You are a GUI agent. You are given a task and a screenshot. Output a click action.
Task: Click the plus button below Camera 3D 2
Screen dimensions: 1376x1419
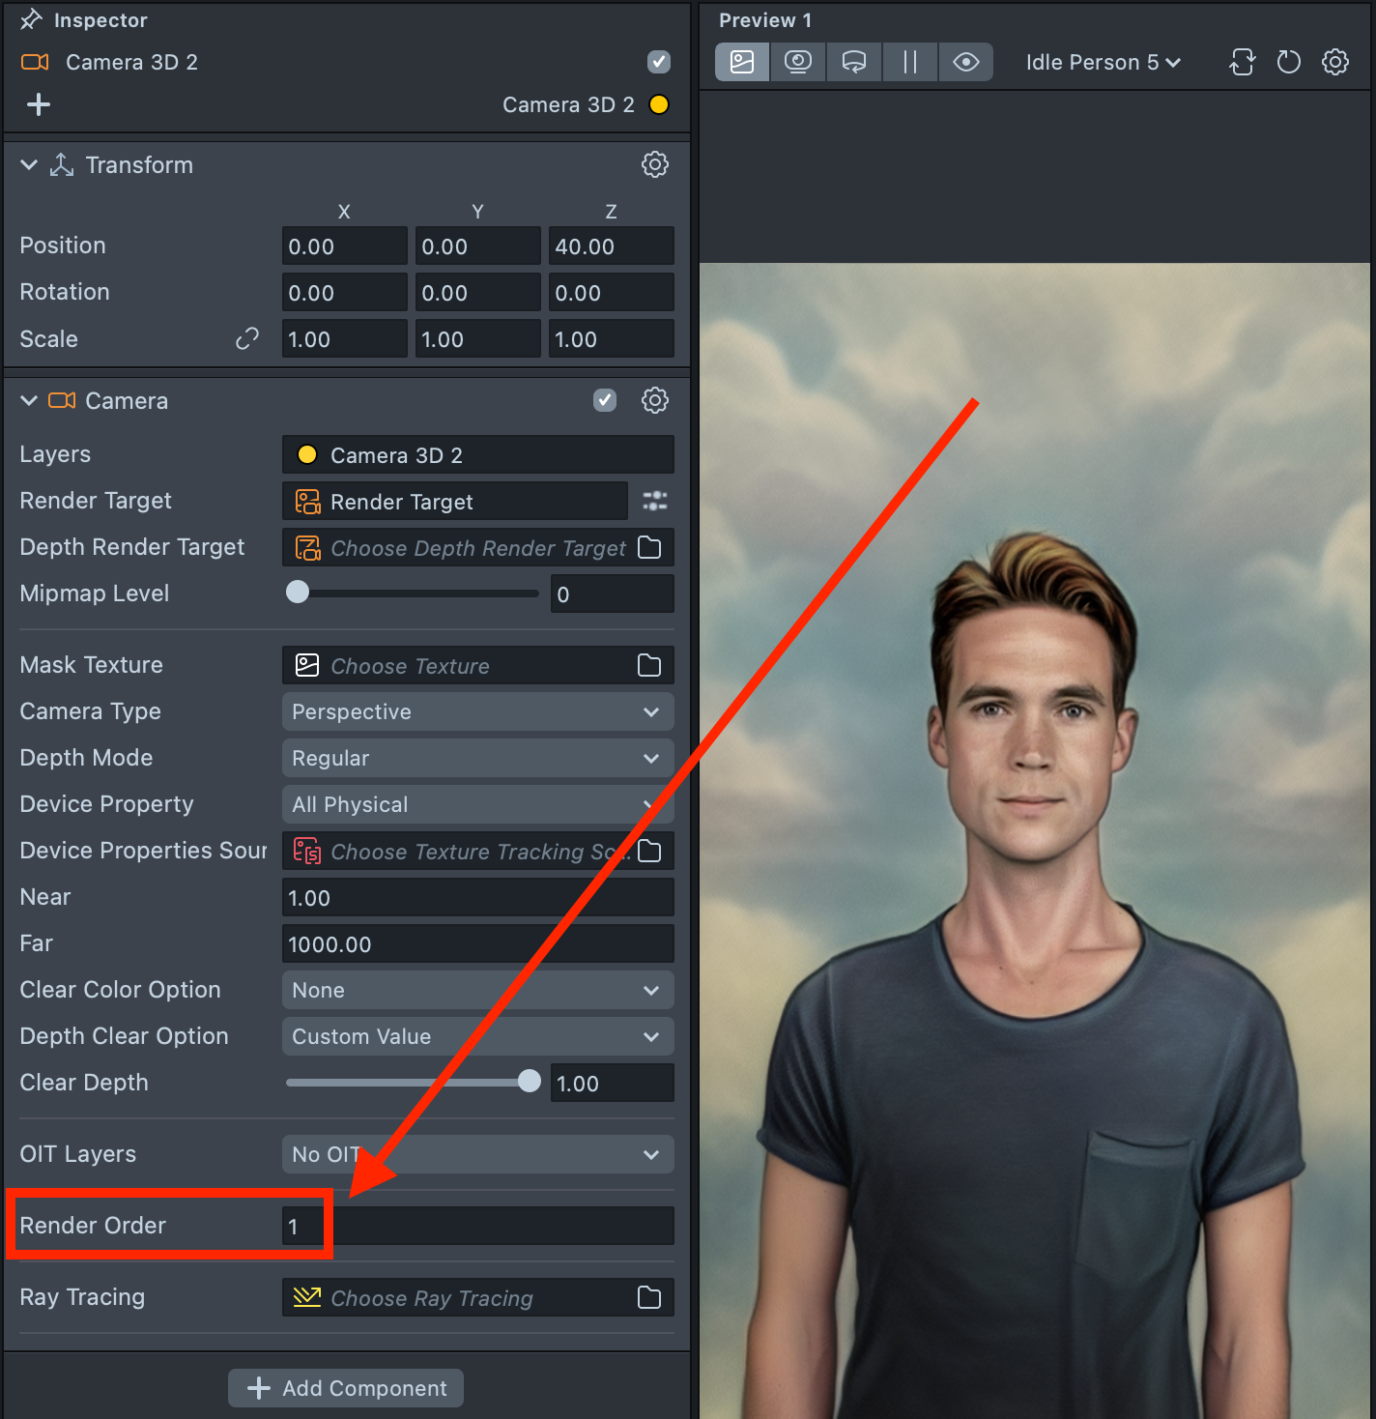coord(39,104)
